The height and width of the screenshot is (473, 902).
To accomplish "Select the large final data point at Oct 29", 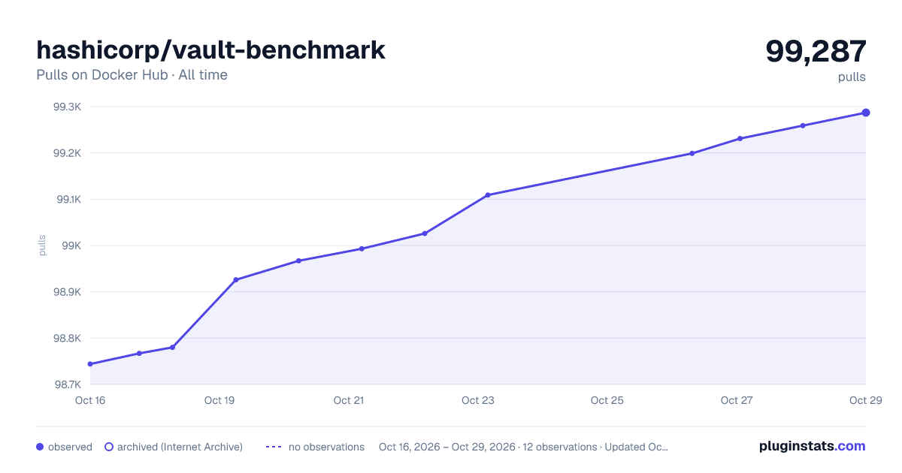I will (x=866, y=113).
